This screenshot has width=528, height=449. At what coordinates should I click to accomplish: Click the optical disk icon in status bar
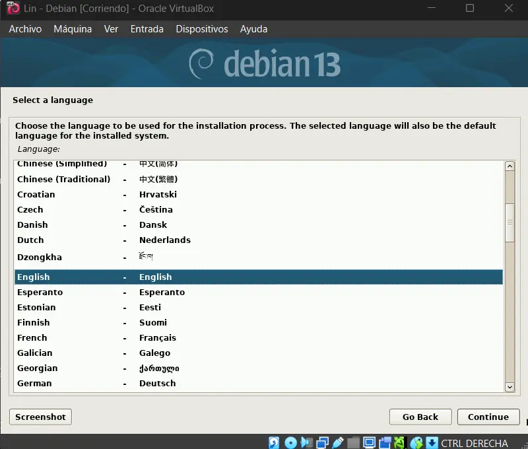tap(291, 442)
